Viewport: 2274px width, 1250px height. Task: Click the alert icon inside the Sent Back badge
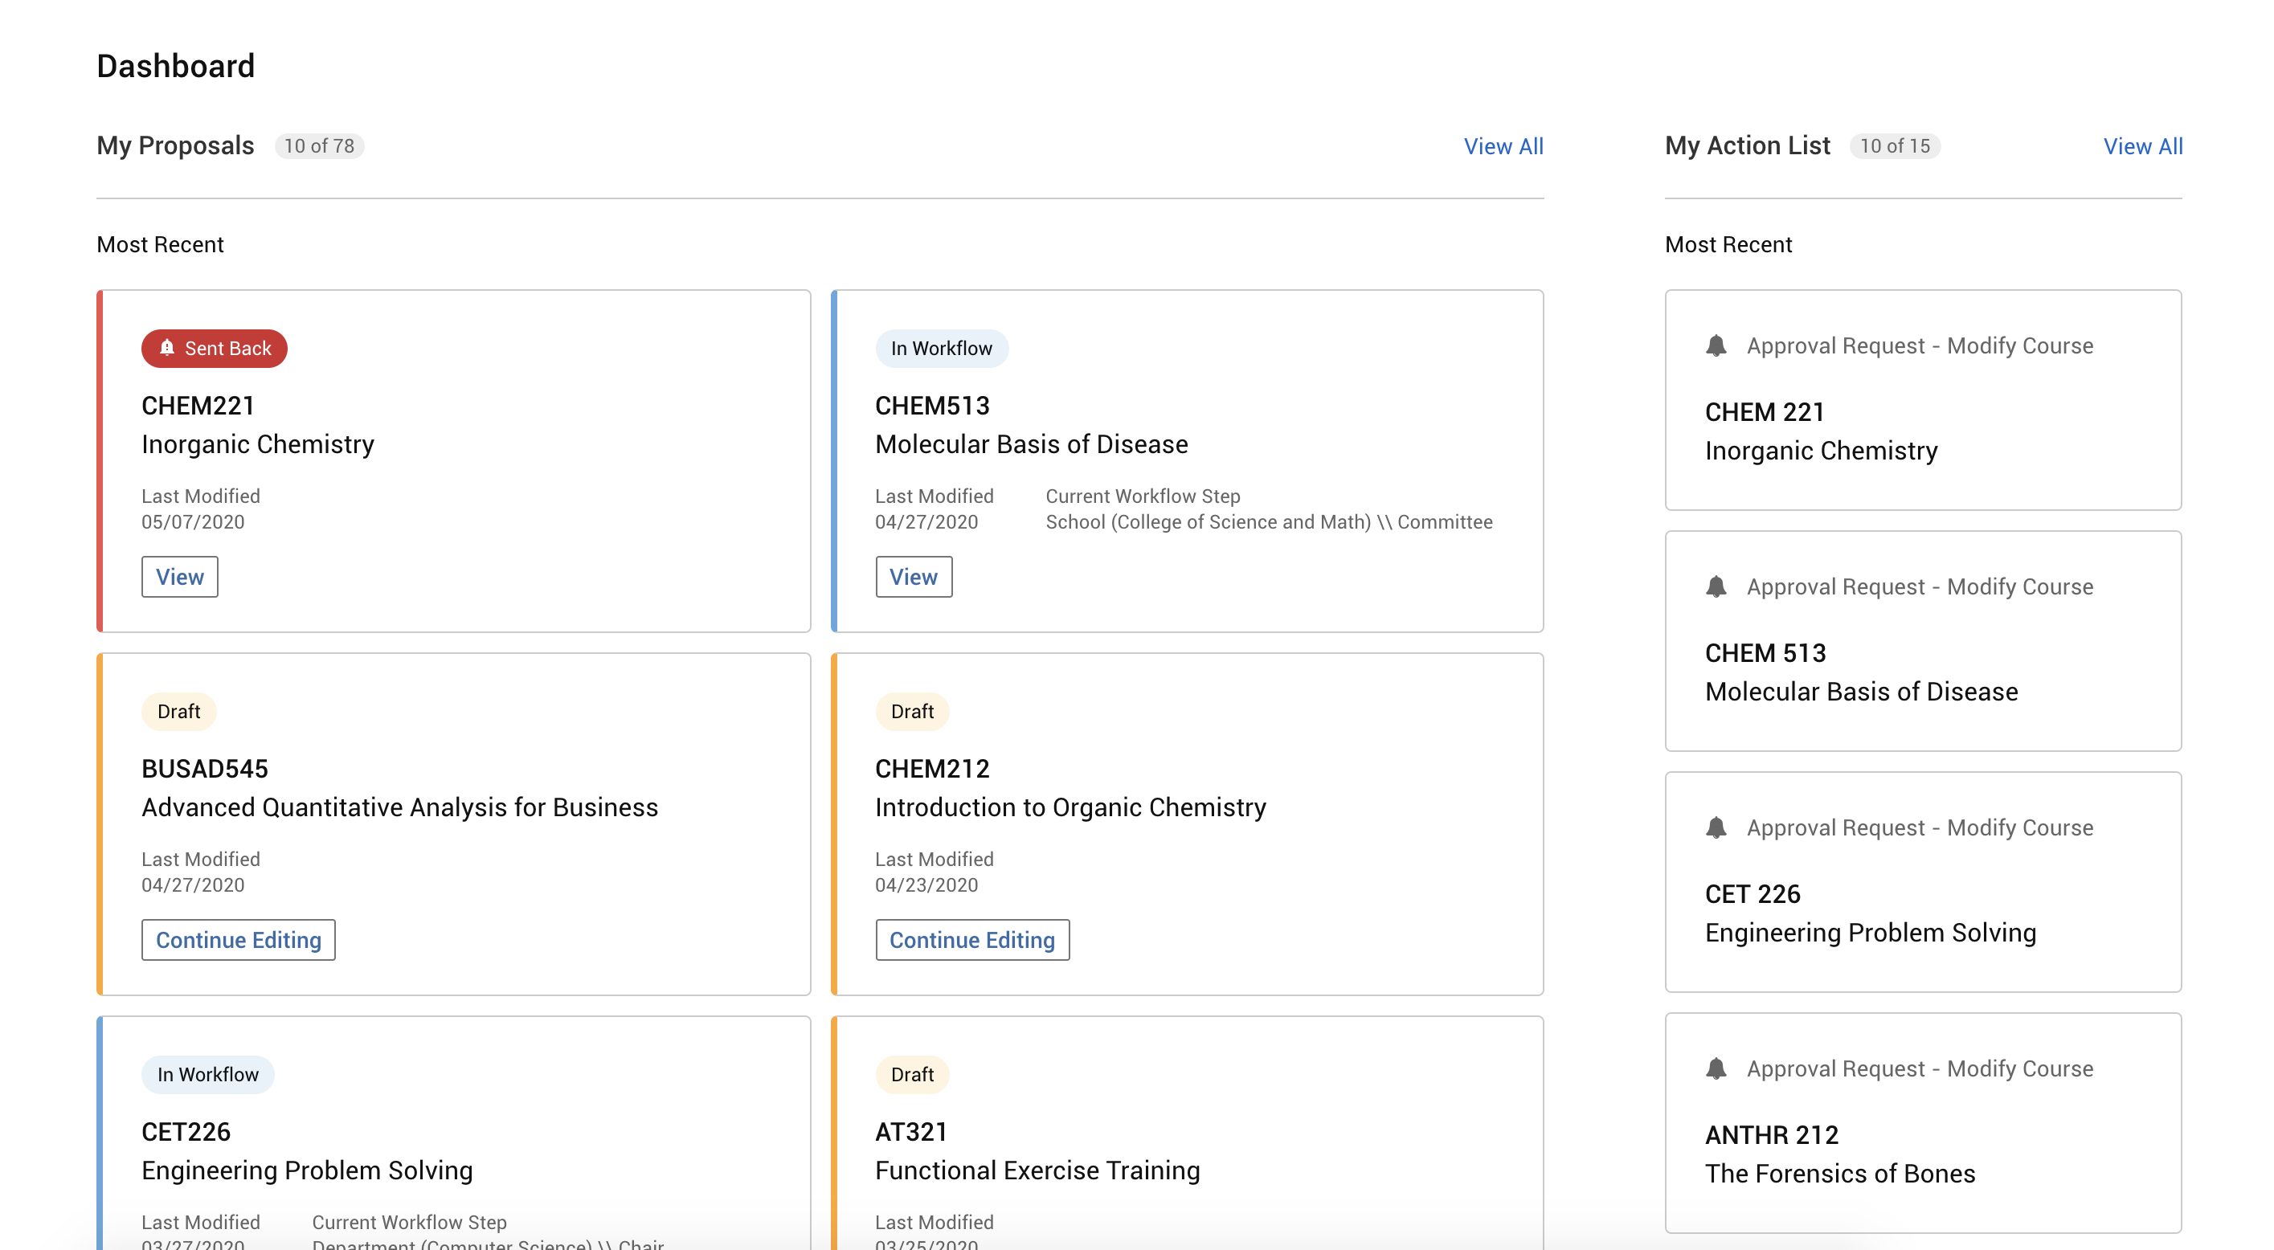tap(167, 348)
